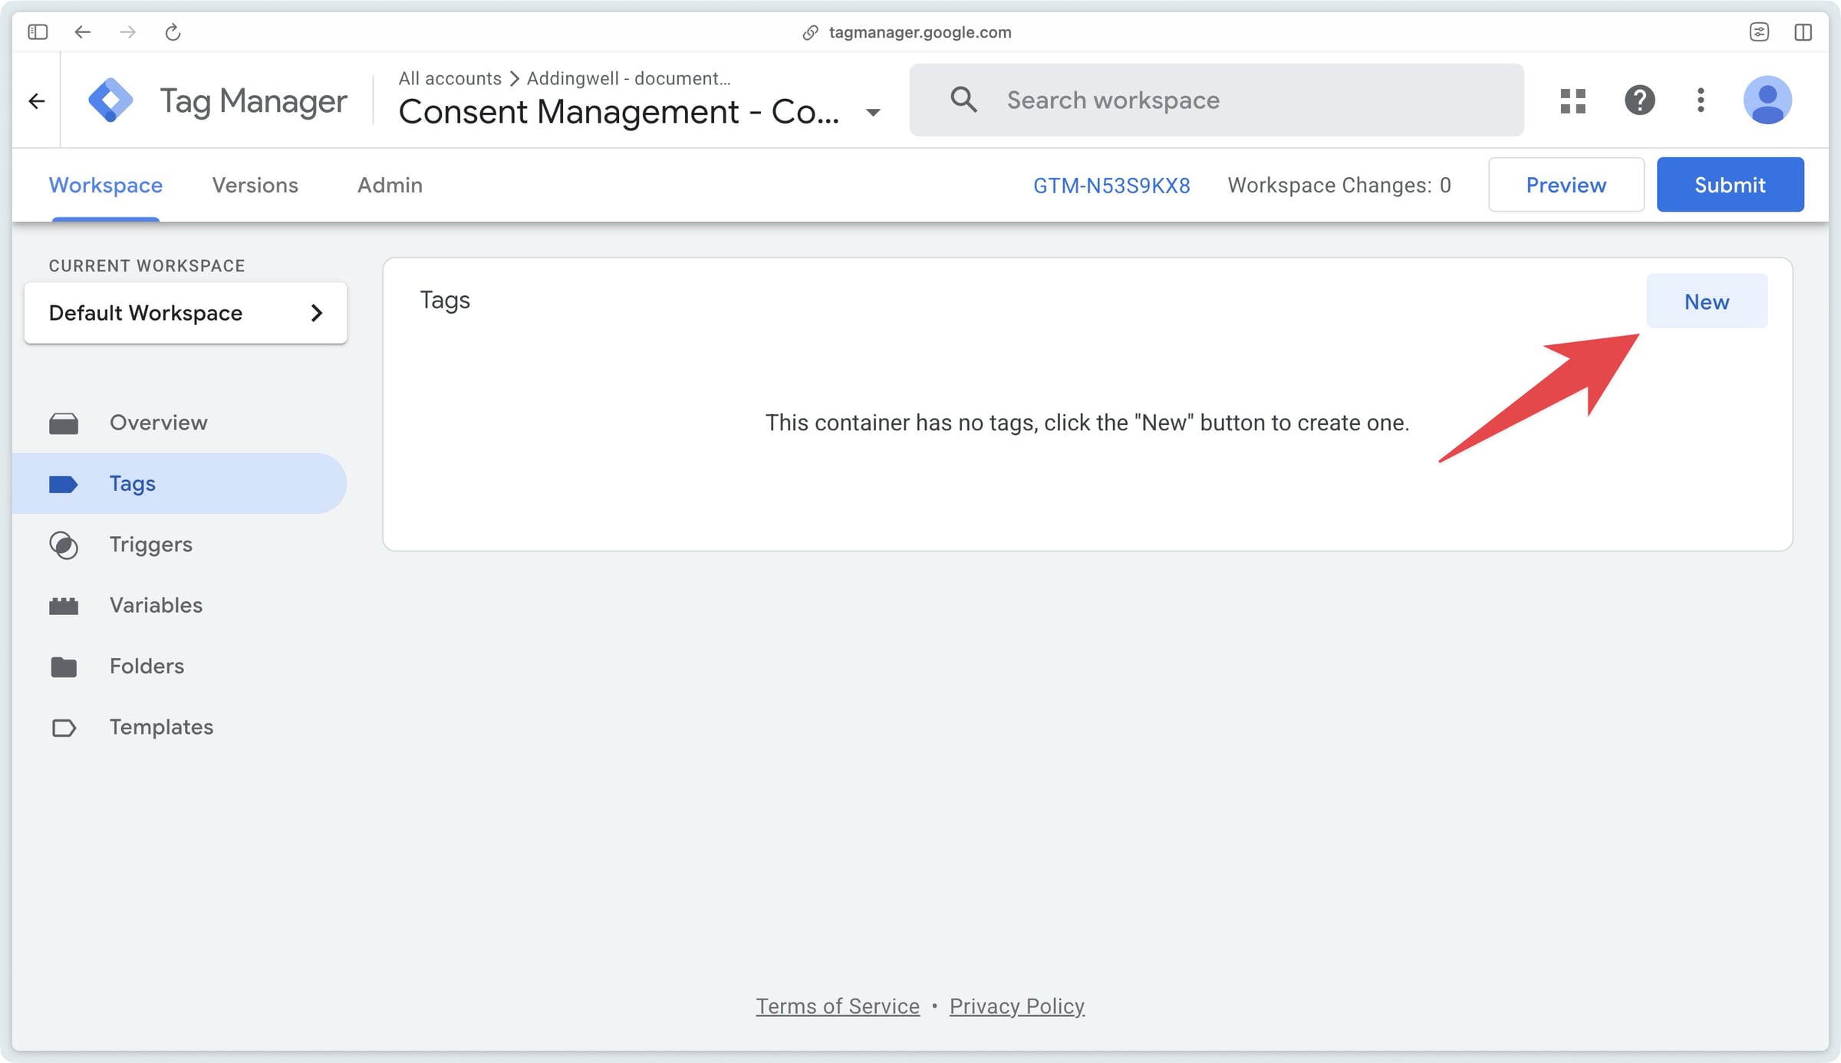Click the All accounts breadcrumb

450,78
